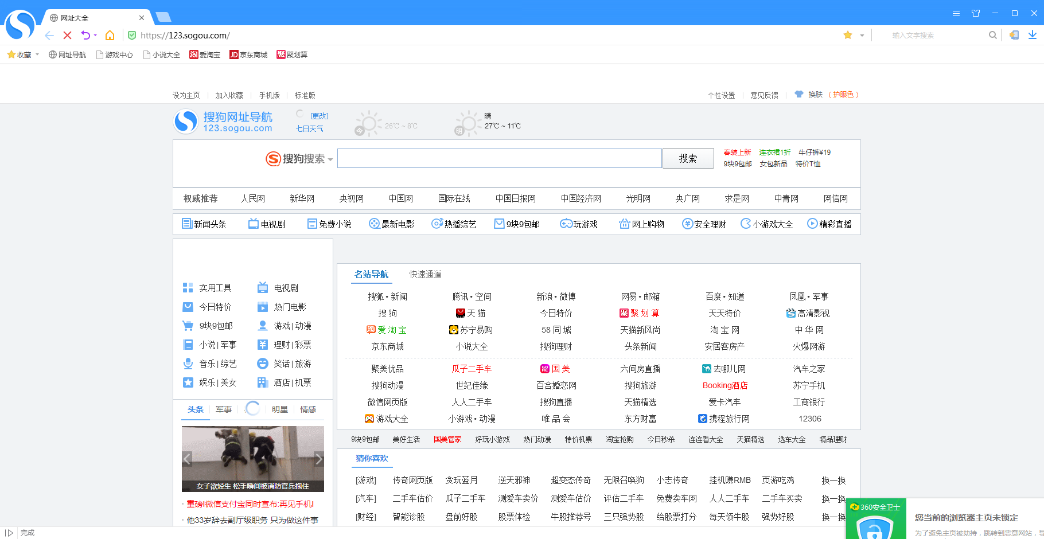The image size is (1044, 539).
Task: Switch to the 快速通道 tab
Action: click(x=425, y=274)
